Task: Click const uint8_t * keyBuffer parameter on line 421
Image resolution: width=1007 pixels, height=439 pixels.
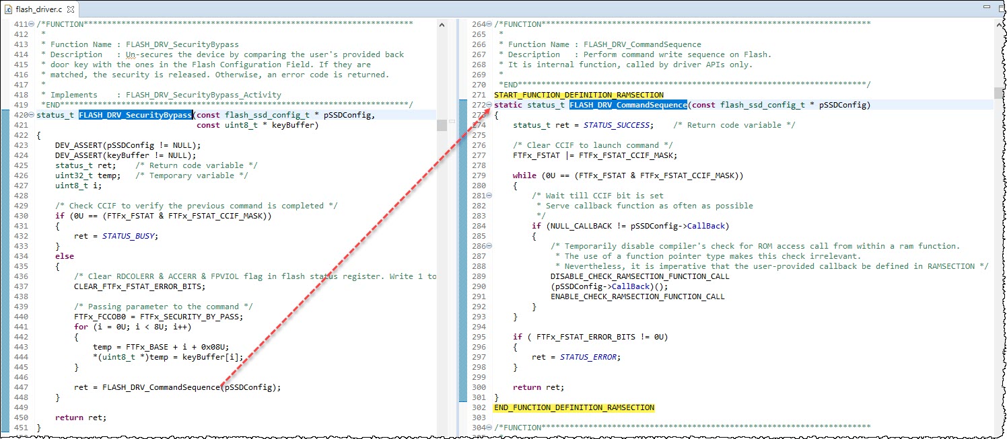Action: click(257, 125)
